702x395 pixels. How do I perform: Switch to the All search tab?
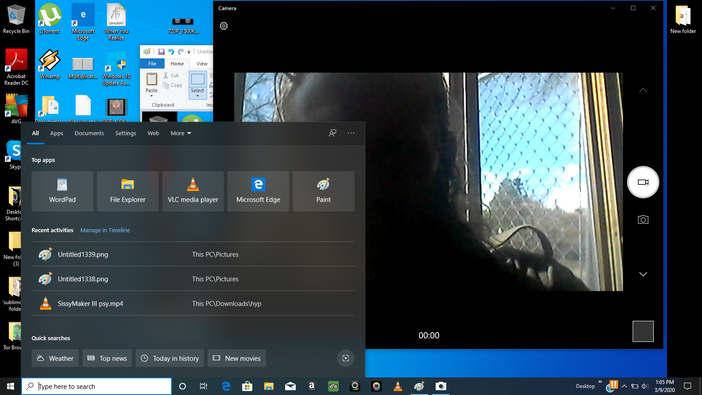(x=36, y=133)
